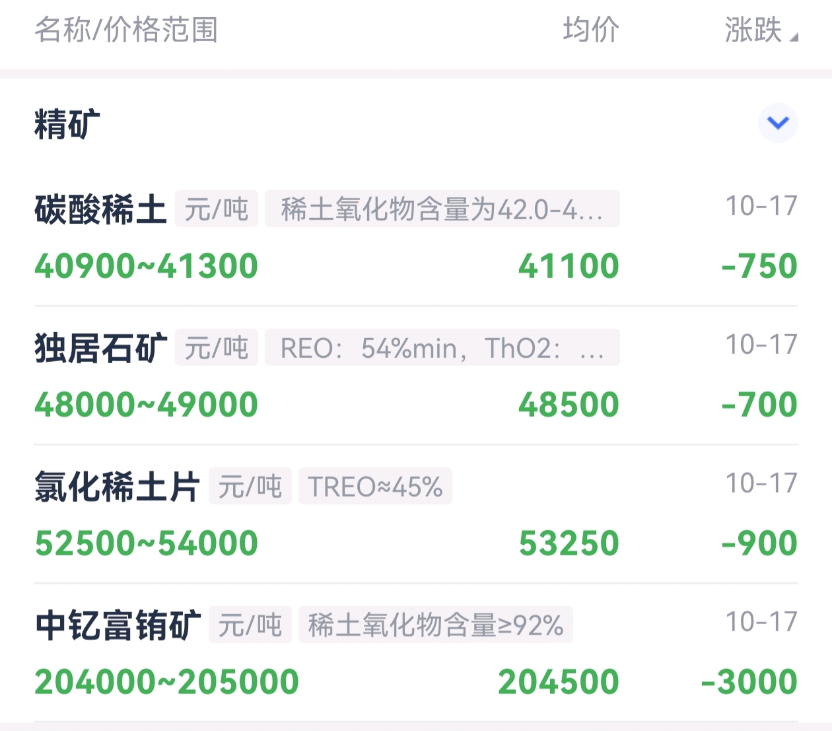Open the 碳酸稀土 product entry
Viewport: 832px width, 731px height.
click(x=100, y=210)
